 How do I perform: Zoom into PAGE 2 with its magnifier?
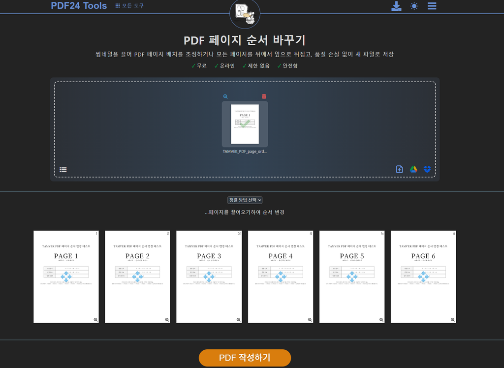tap(167, 320)
